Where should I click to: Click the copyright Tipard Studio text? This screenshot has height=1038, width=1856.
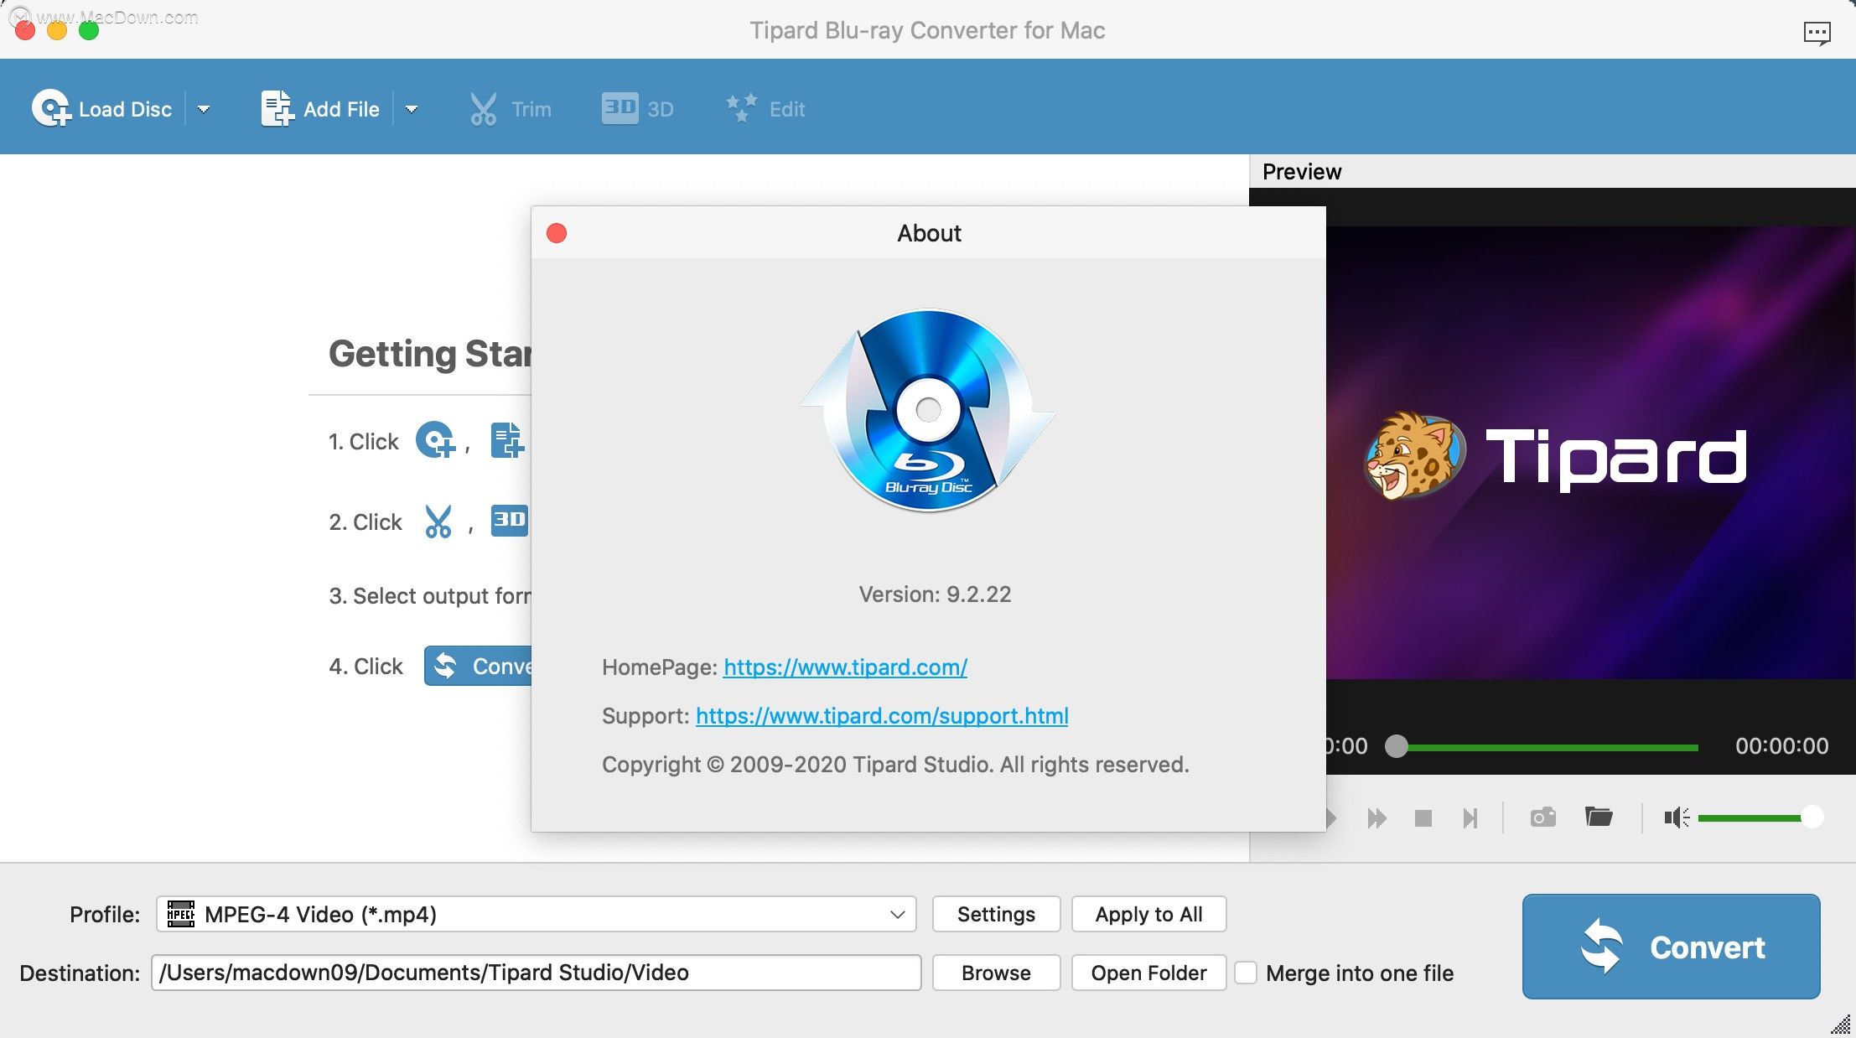(895, 765)
